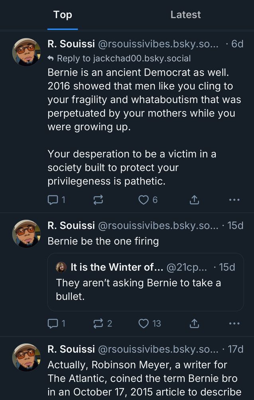Like the post with 6 likes
This screenshot has width=254, height=400.
144,200
